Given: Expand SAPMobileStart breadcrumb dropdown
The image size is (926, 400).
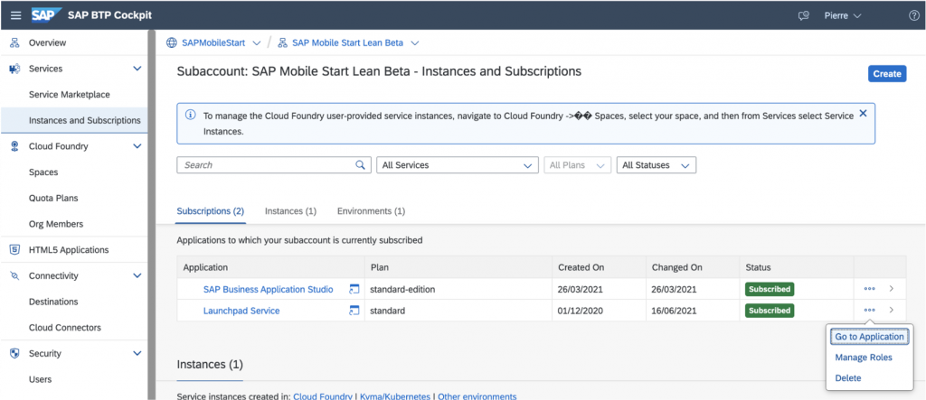Looking at the screenshot, I should [256, 43].
